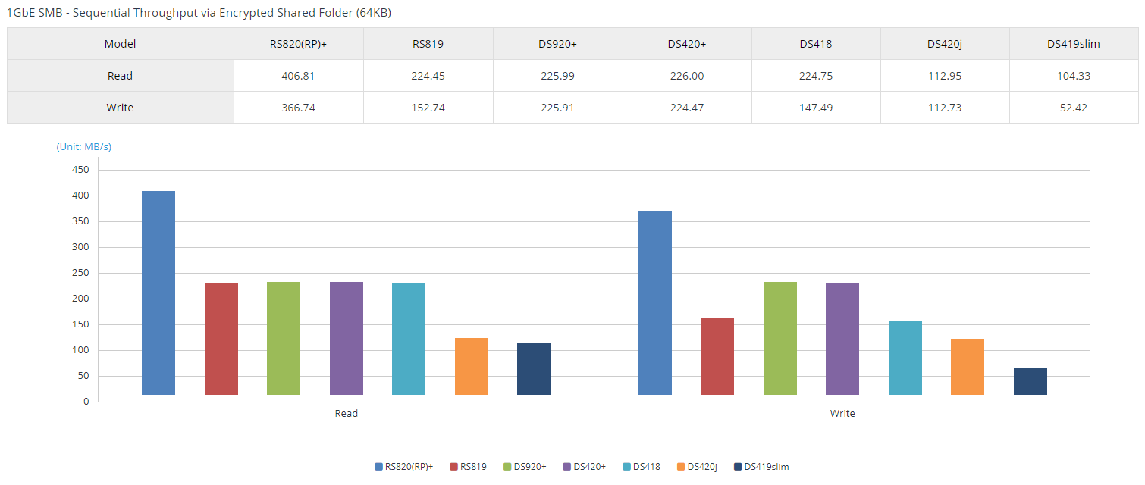1145x485 pixels.
Task: Select the navy DS419slim bar in the Read group
Action: click(x=534, y=368)
